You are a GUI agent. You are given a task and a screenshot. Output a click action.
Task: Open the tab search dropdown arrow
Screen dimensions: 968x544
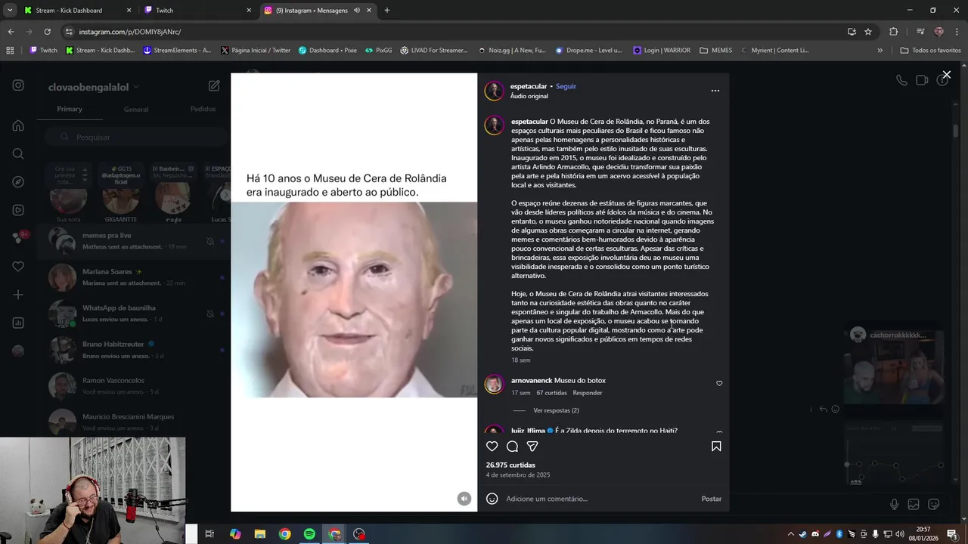tap(9, 11)
